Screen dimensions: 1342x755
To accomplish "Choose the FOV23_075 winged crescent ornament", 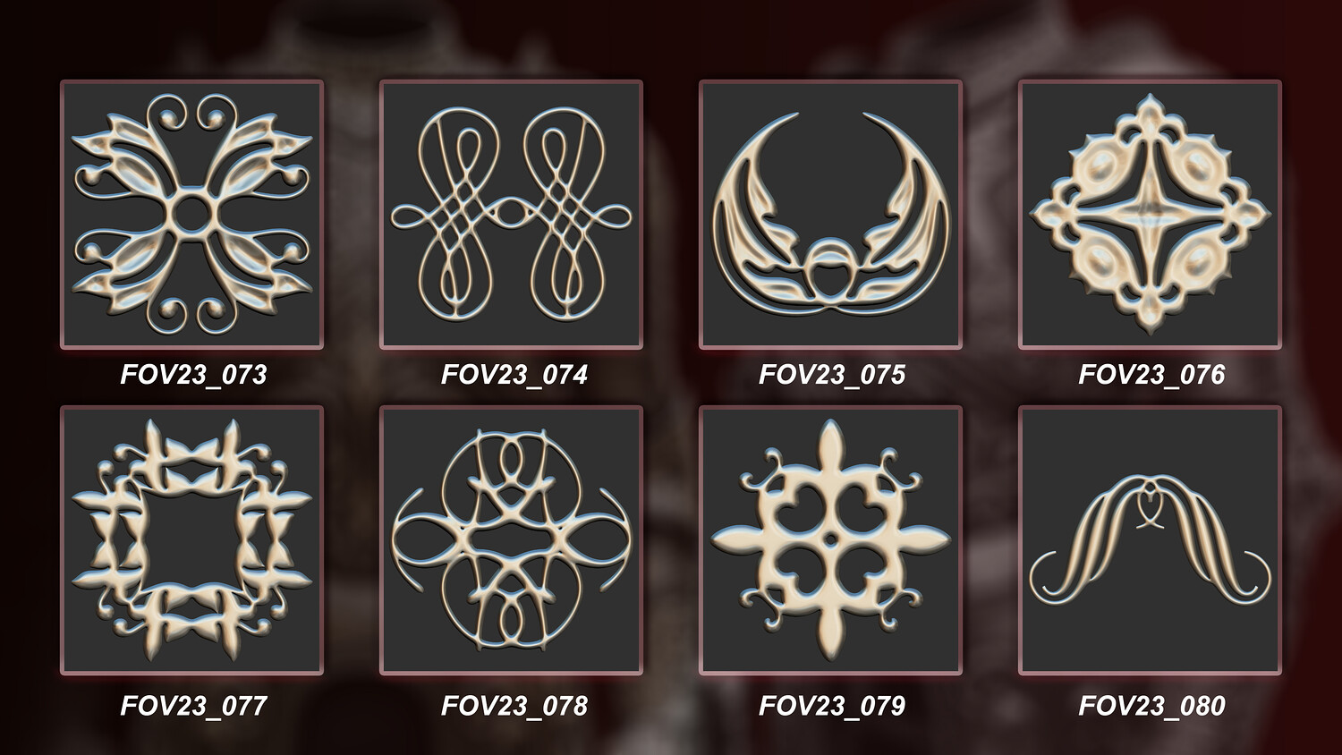I will click(830, 215).
